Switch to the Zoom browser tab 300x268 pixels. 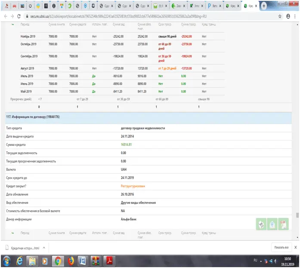[x=177, y=6]
